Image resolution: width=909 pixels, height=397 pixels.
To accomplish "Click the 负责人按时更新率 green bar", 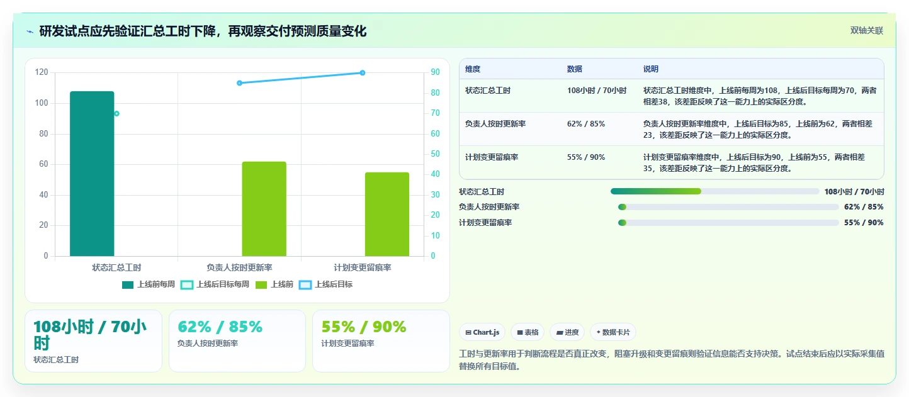I will pyautogui.click(x=264, y=209).
